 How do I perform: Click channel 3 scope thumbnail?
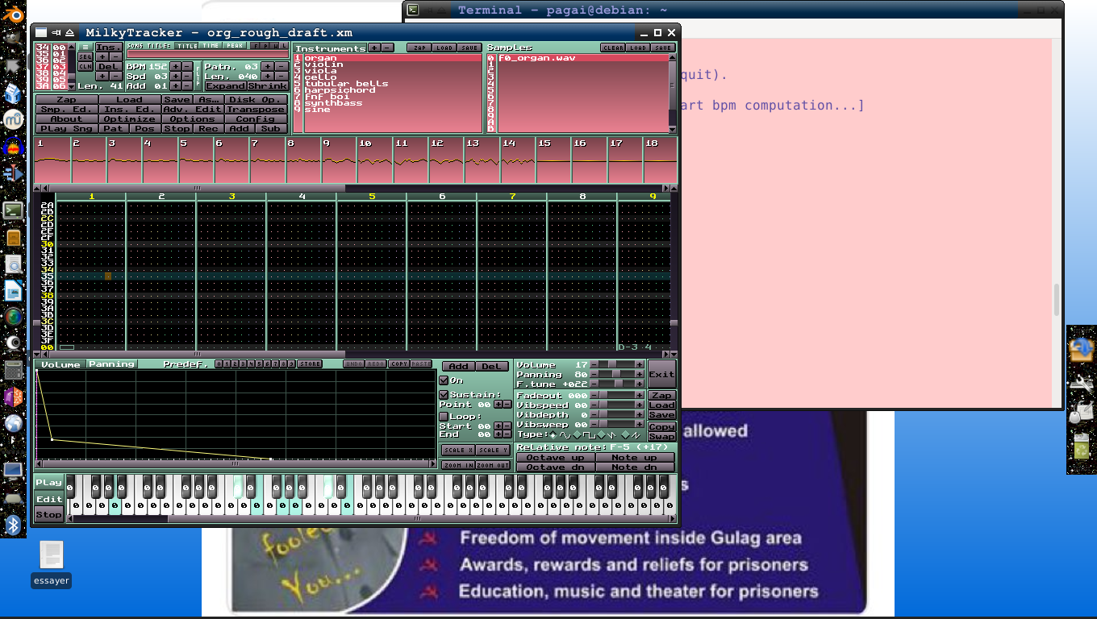(x=123, y=160)
